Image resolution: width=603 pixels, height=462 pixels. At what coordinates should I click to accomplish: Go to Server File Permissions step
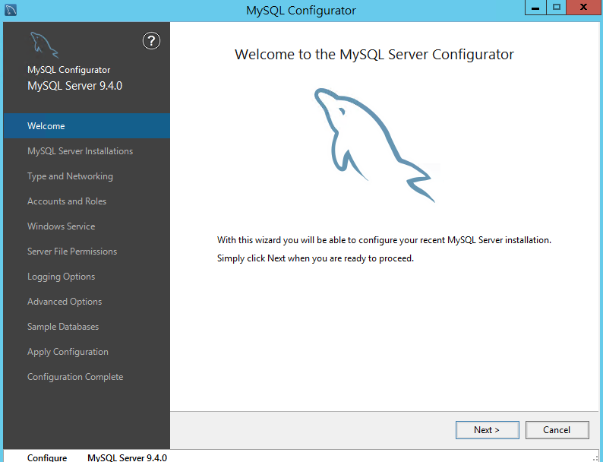pyautogui.click(x=72, y=252)
